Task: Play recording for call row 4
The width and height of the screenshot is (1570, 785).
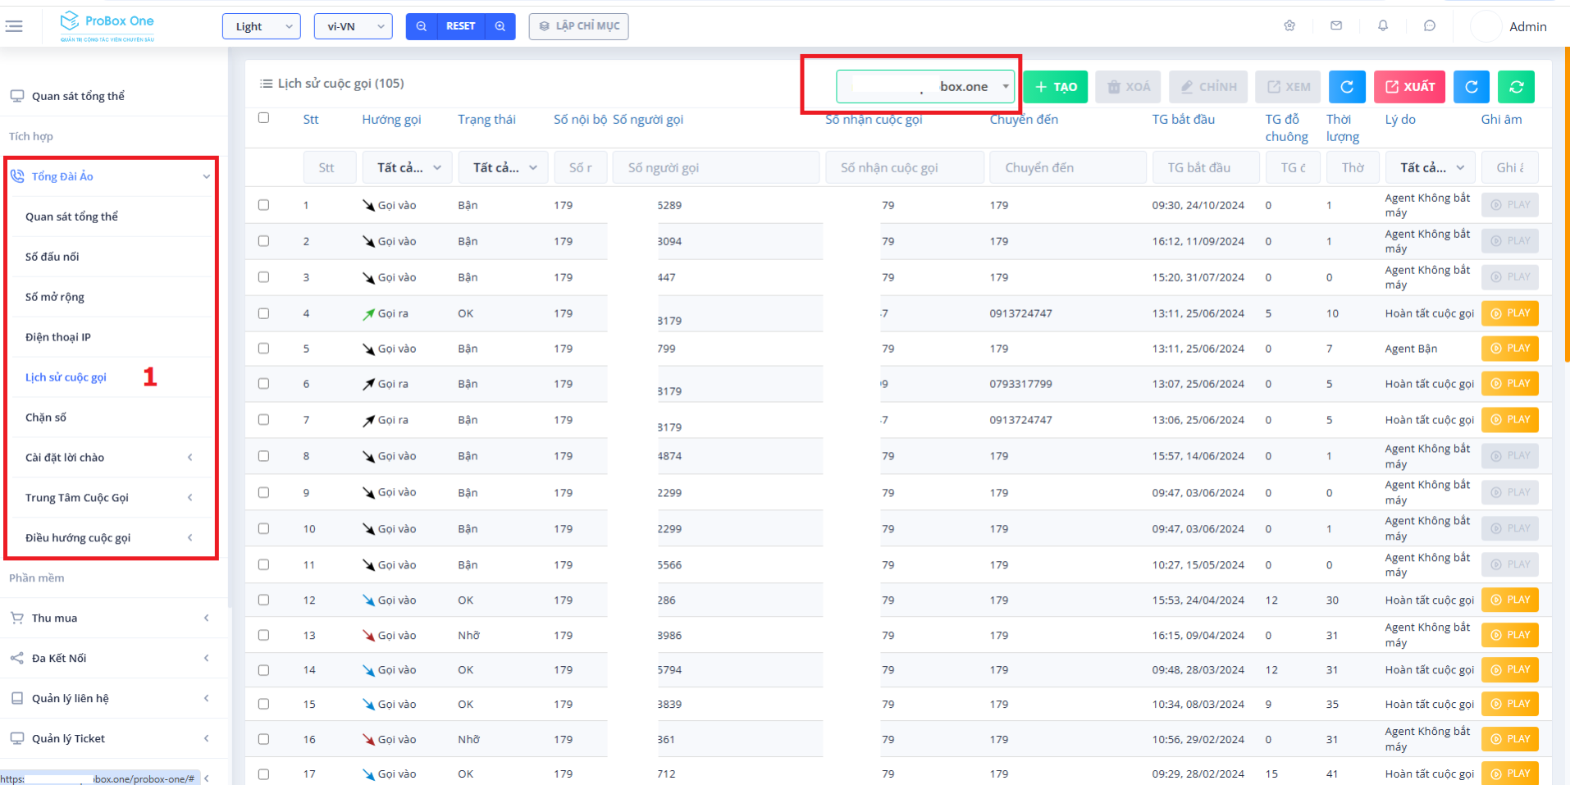Action: point(1509,313)
